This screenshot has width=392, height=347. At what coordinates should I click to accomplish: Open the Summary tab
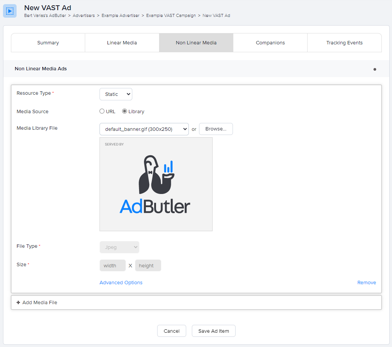pyautogui.click(x=48, y=42)
